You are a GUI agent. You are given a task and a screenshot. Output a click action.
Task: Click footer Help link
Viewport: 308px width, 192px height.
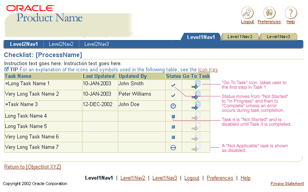pyautogui.click(x=246, y=178)
